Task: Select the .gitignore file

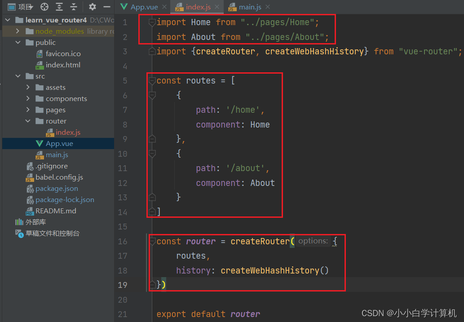Action: [x=52, y=166]
